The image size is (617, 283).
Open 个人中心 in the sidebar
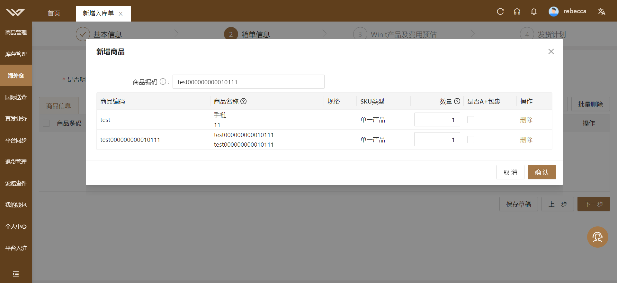coord(16,226)
